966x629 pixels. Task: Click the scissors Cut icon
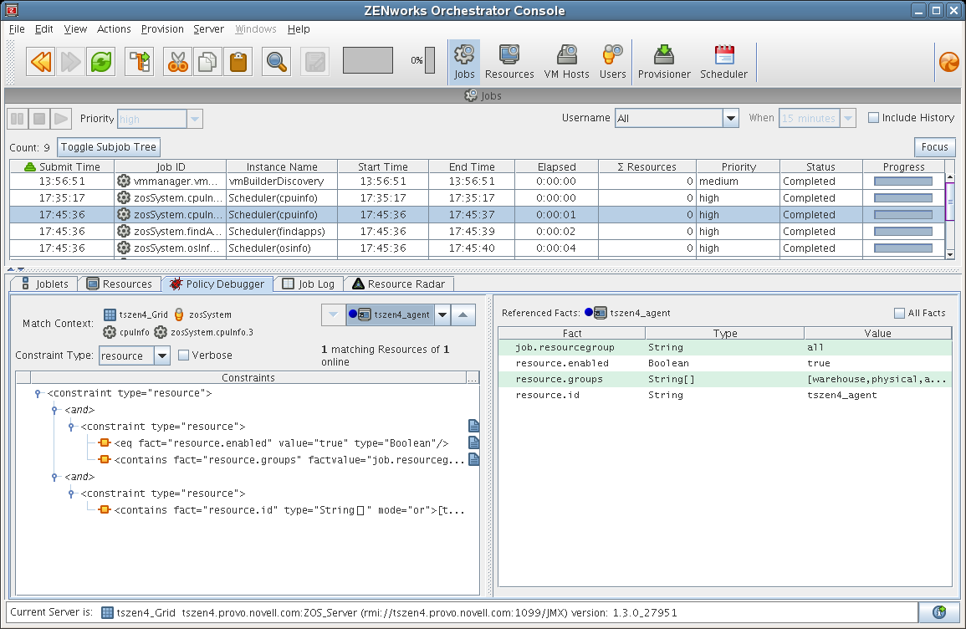[177, 62]
